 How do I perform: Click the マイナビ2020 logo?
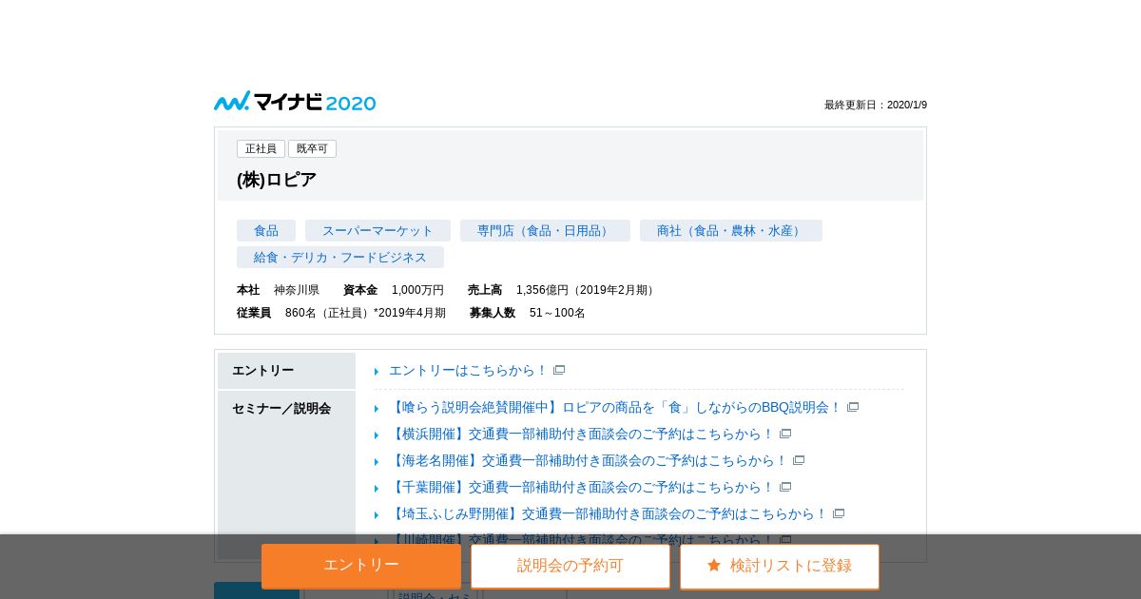pyautogui.click(x=295, y=102)
